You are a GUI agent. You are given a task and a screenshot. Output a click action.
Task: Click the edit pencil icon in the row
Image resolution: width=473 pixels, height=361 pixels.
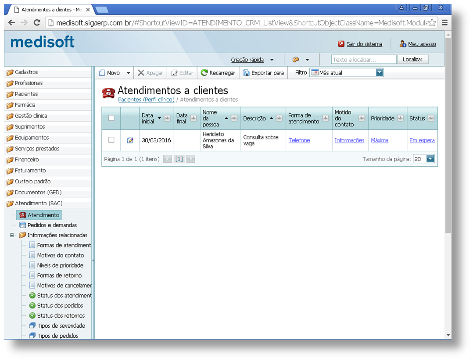(130, 140)
